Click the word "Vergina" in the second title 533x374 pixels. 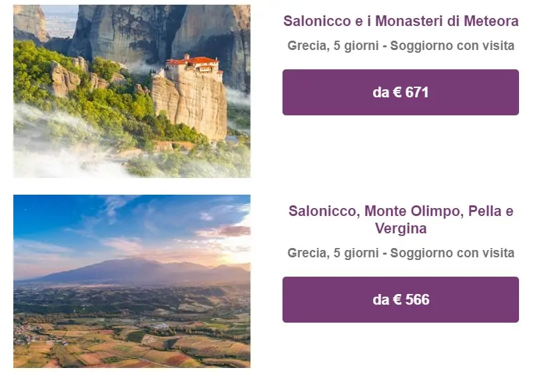[x=400, y=229]
